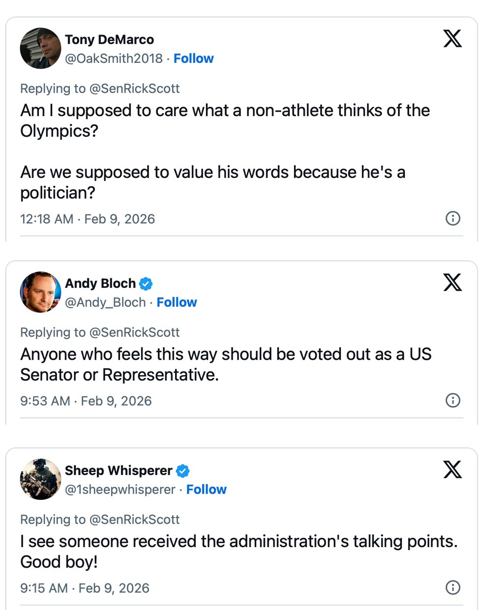The height and width of the screenshot is (610, 482).
Task: Open the 12:18 AM · Feb 9, 2026 timestamp
Action: (88, 219)
